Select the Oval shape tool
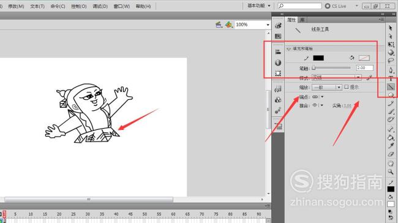The height and width of the screenshot is (223, 398). pos(391,95)
